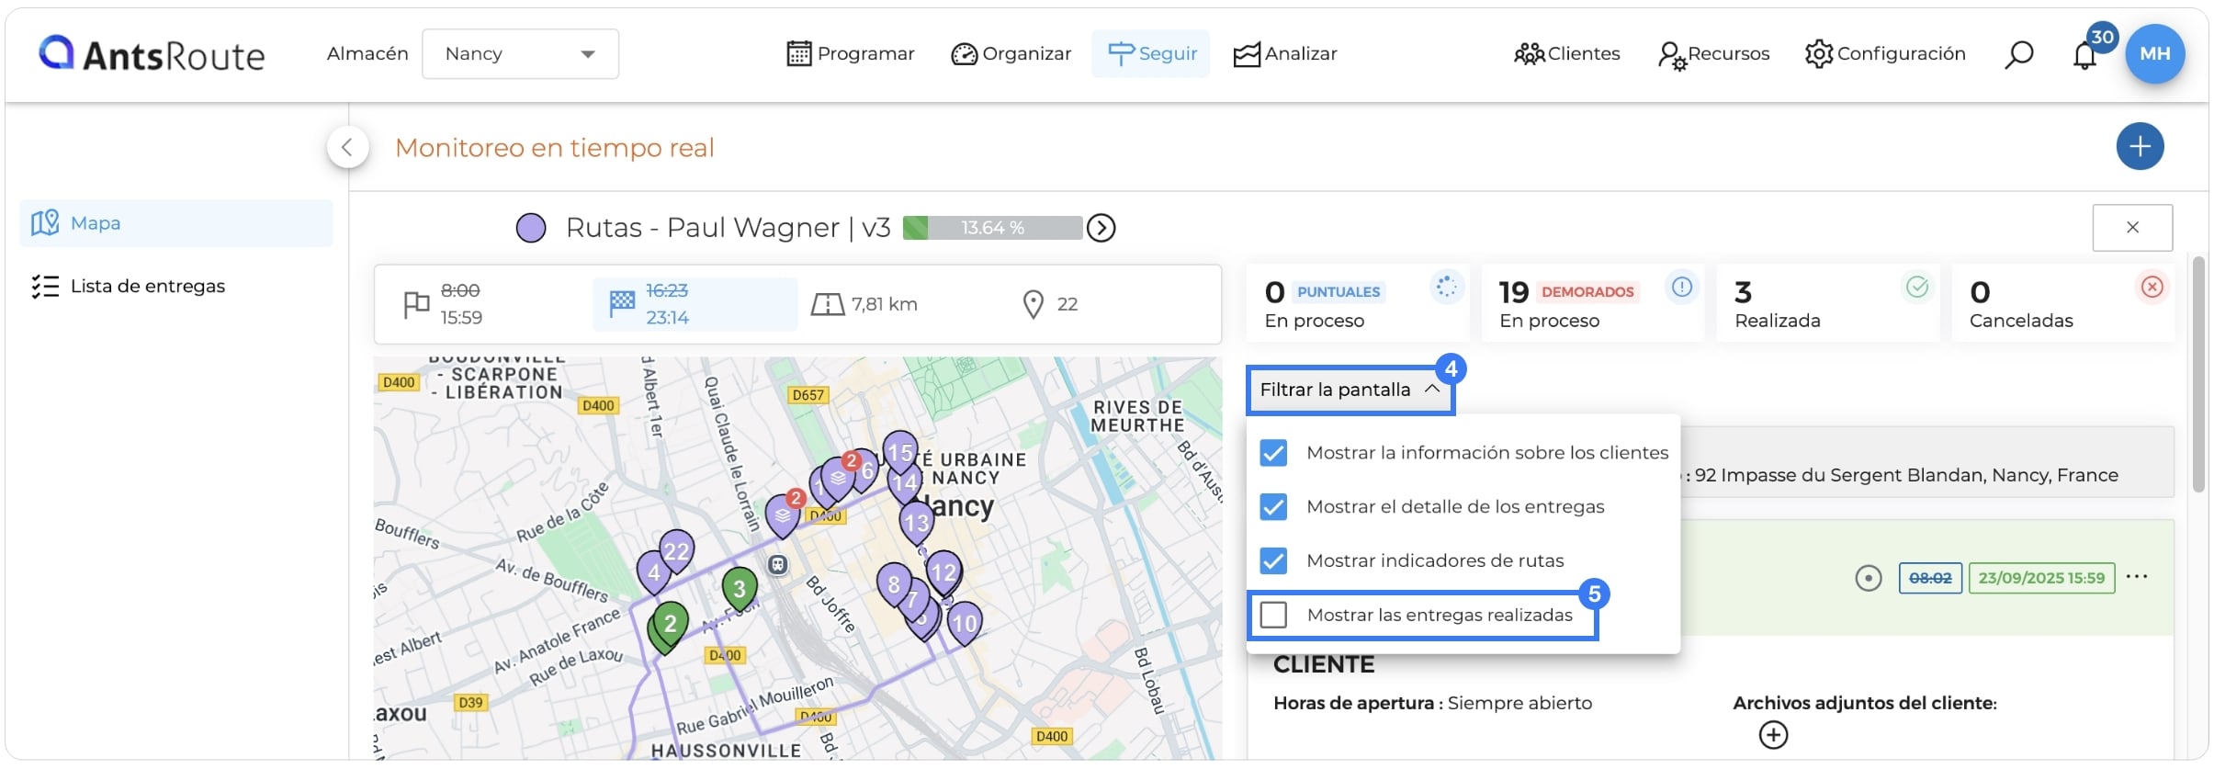The width and height of the screenshot is (2214, 769).
Task: Click the Horas de apertura text
Action: point(1432,704)
